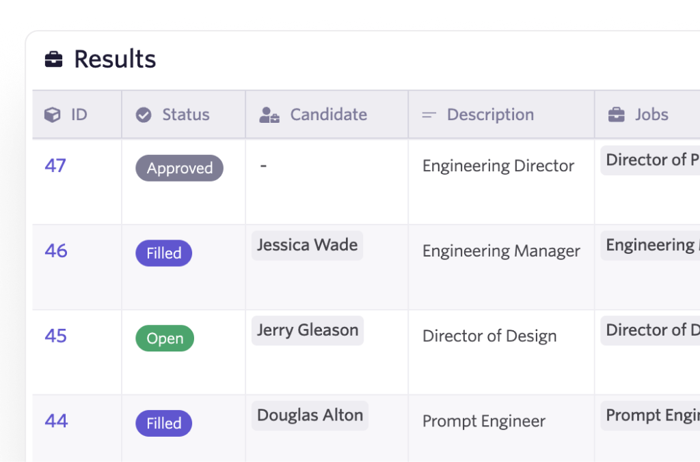The image size is (700, 462).
Task: Click the checkmark icon in the Status column header
Action: [x=144, y=114]
